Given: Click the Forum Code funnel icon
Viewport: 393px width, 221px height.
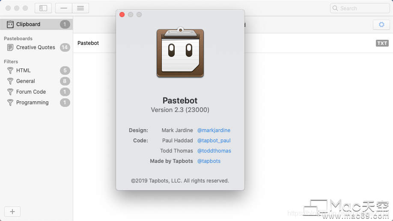Looking at the screenshot, I should [10, 92].
